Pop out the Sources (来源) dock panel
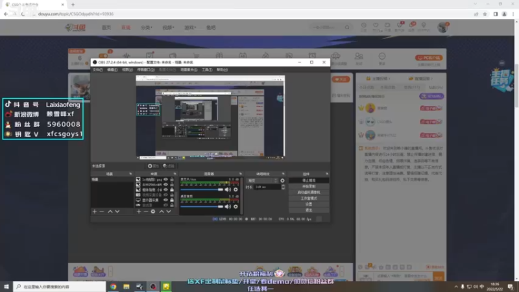 (x=175, y=174)
